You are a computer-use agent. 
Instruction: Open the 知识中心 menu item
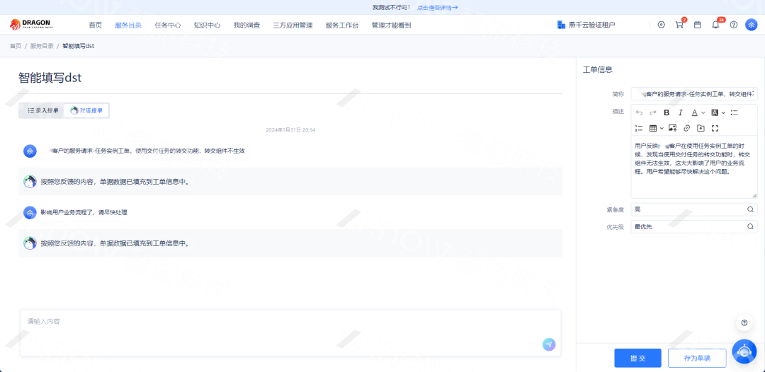tap(207, 25)
